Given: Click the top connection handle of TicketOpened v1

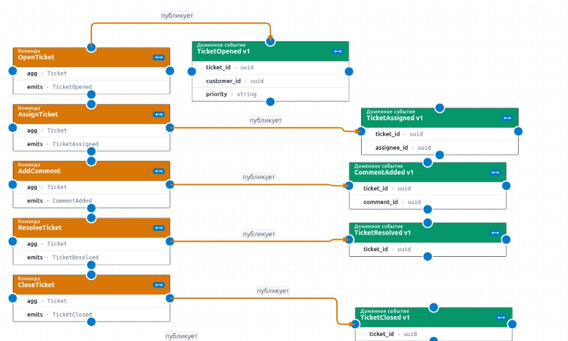Looking at the screenshot, I should pyautogui.click(x=270, y=42).
